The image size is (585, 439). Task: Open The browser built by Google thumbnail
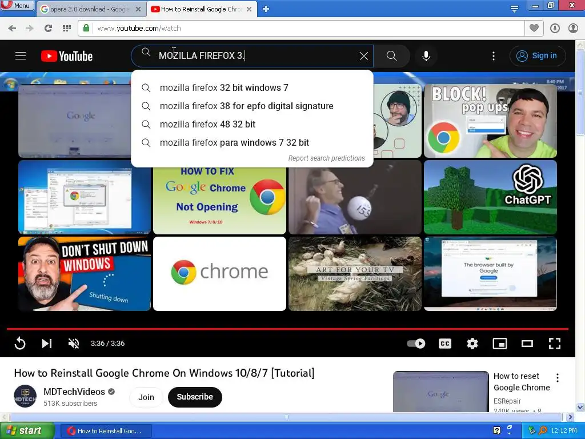490,274
